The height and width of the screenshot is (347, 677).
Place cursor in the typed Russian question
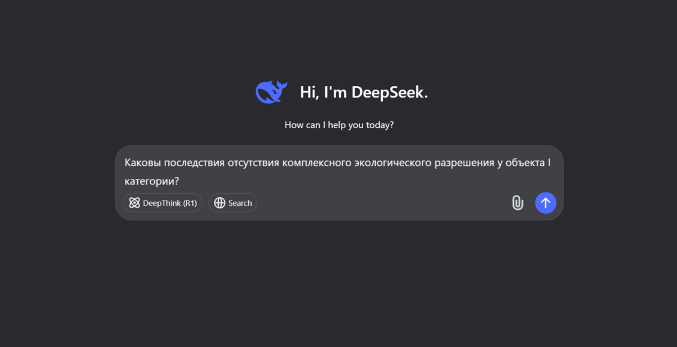click(x=338, y=162)
